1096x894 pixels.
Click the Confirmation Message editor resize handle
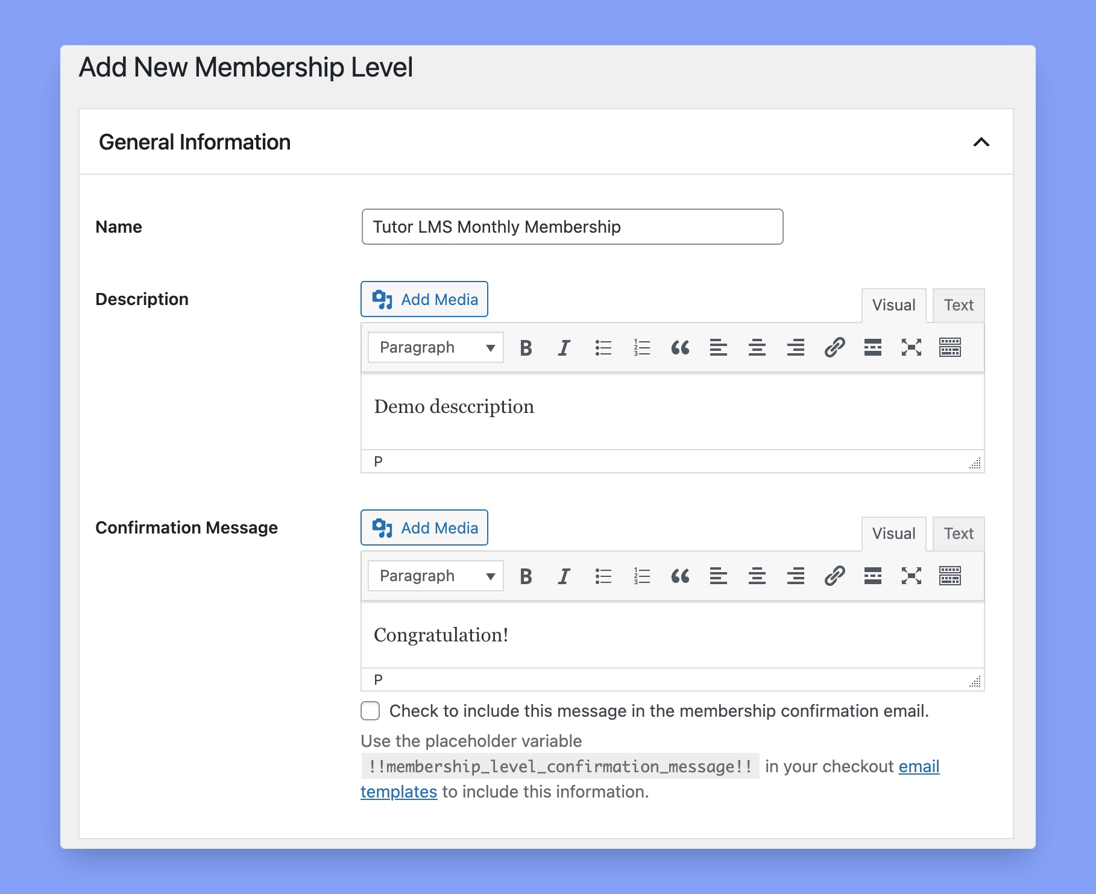coord(975,681)
